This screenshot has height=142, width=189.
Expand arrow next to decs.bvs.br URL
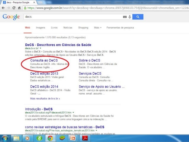coord(41,48)
